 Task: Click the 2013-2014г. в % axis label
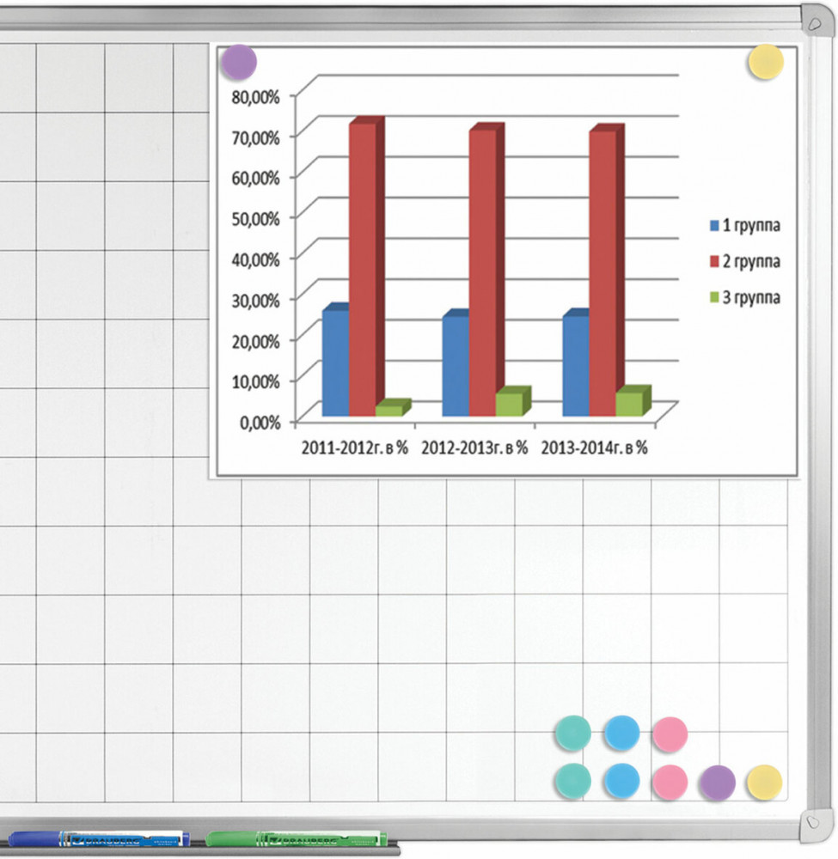[x=594, y=448]
